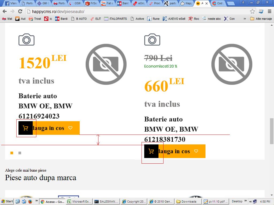
Task: Add the 1520 LEI battery to cart
Action: click(x=49, y=128)
